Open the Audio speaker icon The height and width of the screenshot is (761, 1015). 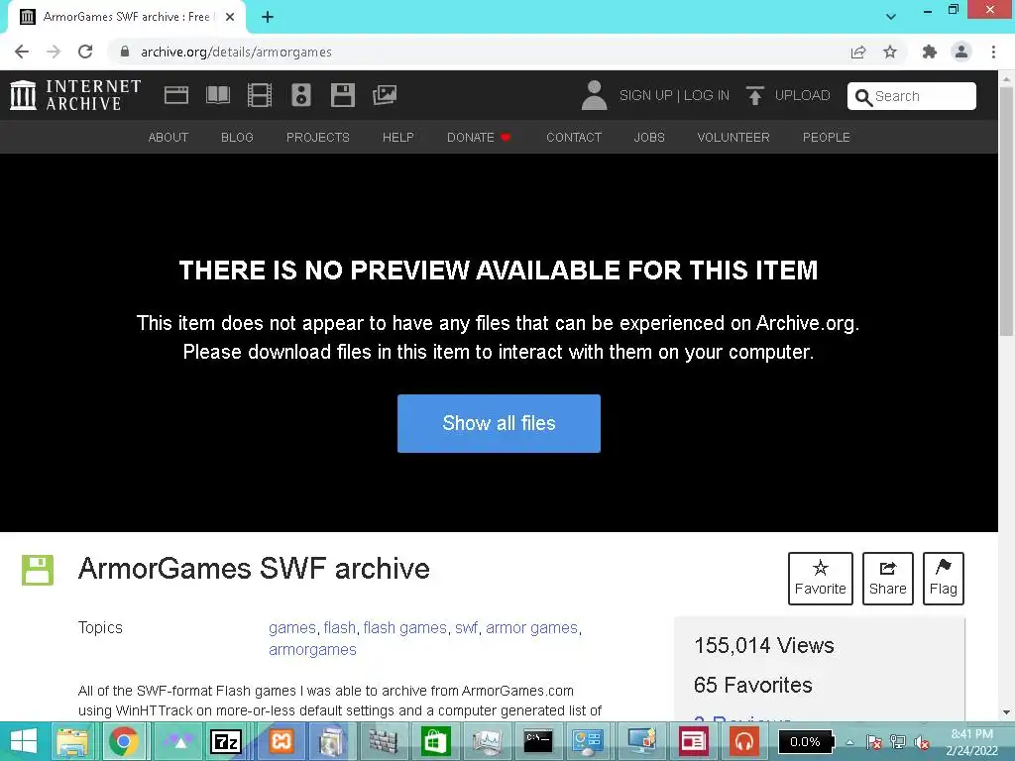pyautogui.click(x=301, y=95)
